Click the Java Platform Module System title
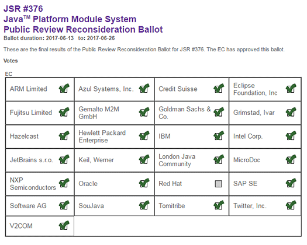The image size is (307, 245). (70, 19)
